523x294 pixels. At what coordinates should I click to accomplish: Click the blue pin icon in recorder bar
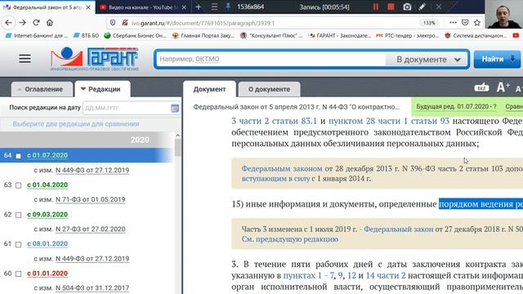[x=228, y=7]
